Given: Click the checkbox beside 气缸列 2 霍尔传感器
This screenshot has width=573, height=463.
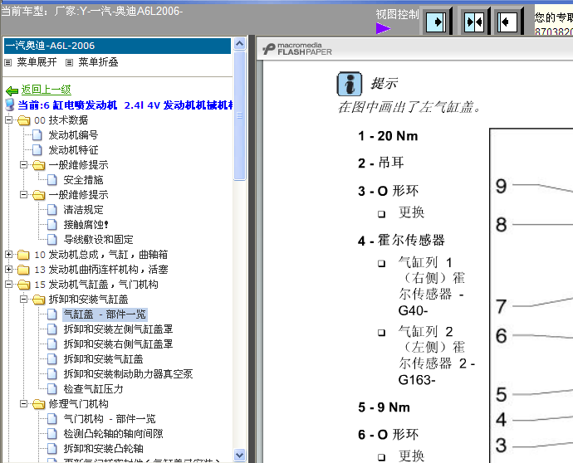Looking at the screenshot, I should [x=381, y=333].
